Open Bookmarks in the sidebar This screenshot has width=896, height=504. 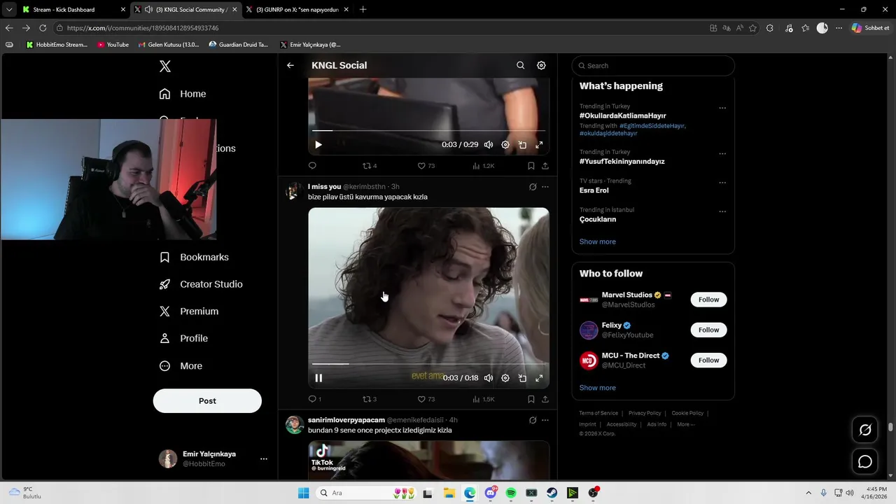194,257
